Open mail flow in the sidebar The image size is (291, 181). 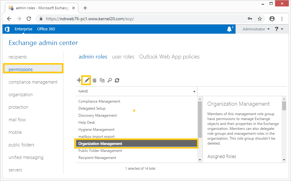point(17,120)
